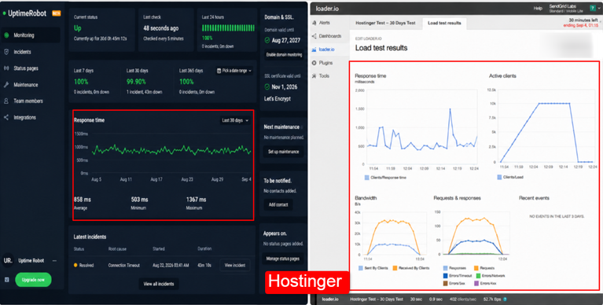
Task: Click the Received By Clients orange swatch
Action: click(x=395, y=268)
